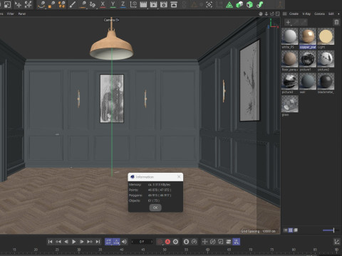
Task: Go to start of animation
Action: (x=50, y=242)
